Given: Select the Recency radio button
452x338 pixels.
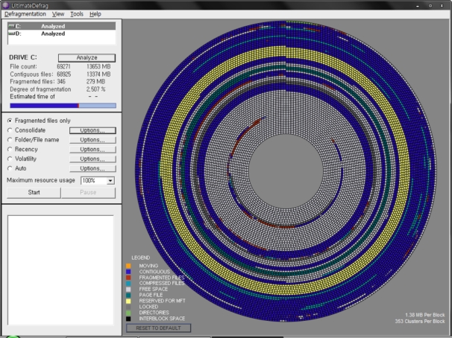Looking at the screenshot, I should 10,150.
